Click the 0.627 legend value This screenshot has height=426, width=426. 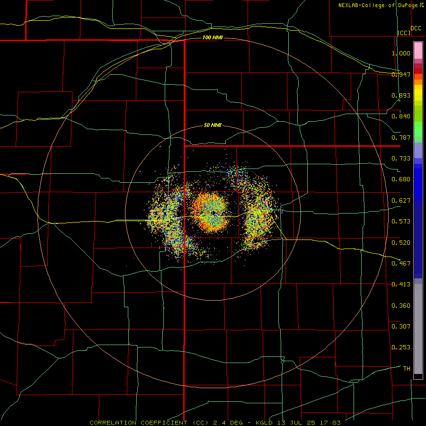401,201
